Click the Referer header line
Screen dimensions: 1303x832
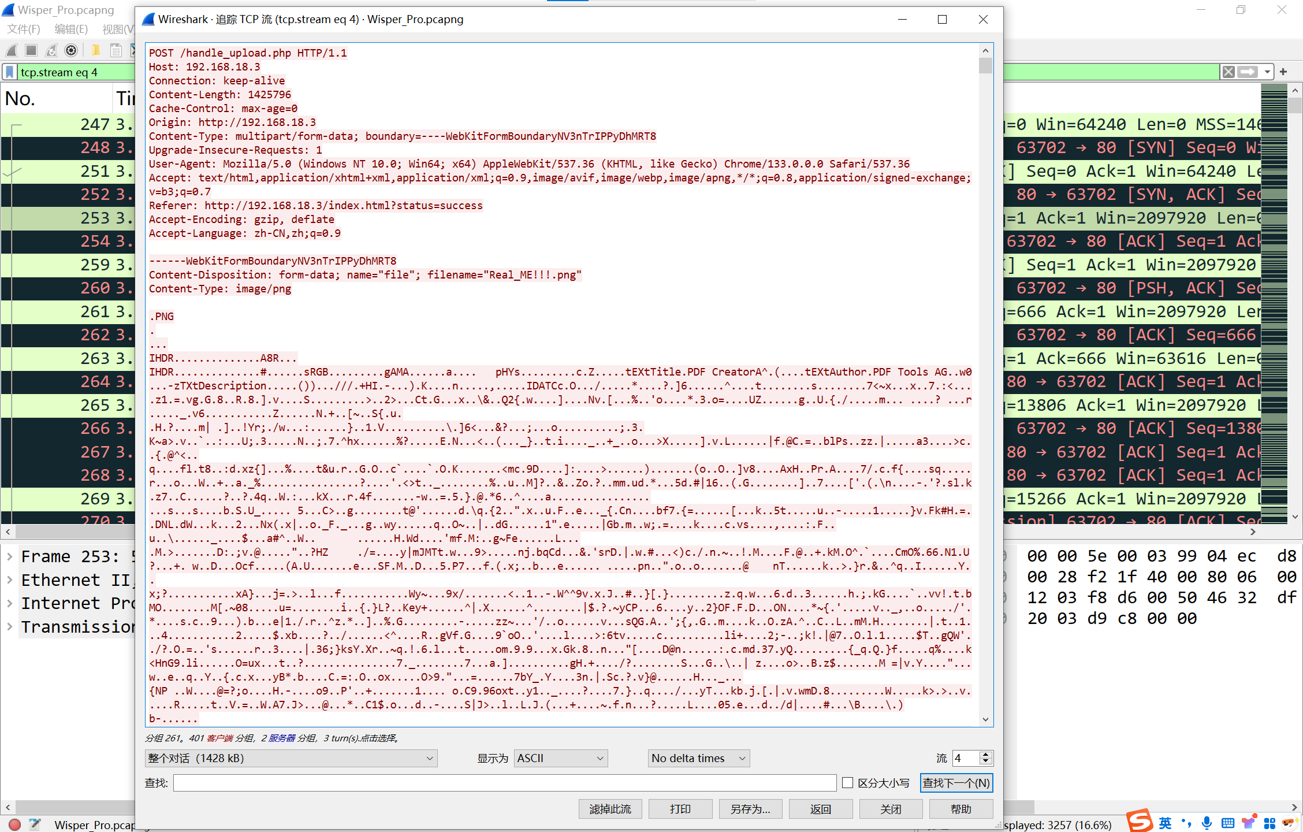pos(315,206)
